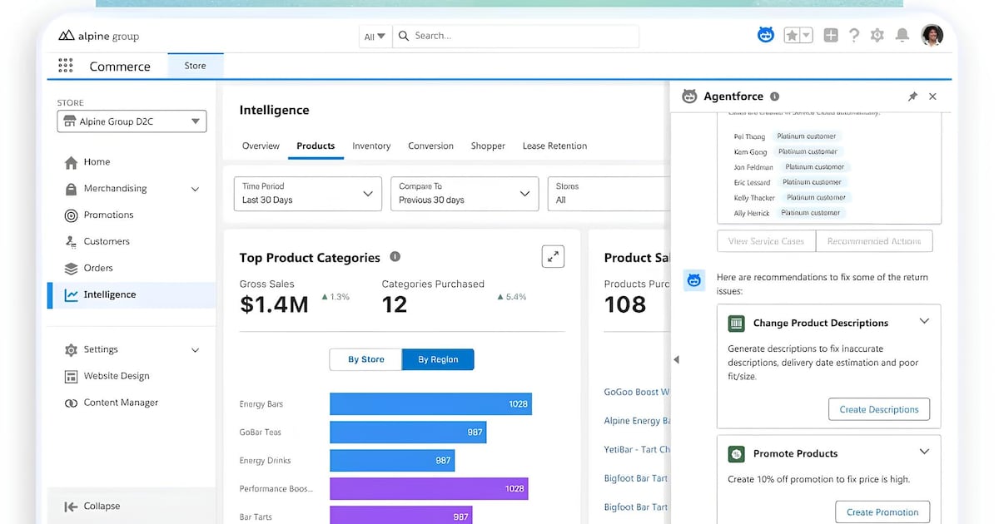This screenshot has height=524, width=999.
Task: Open the Compare To dropdown
Action: click(464, 193)
